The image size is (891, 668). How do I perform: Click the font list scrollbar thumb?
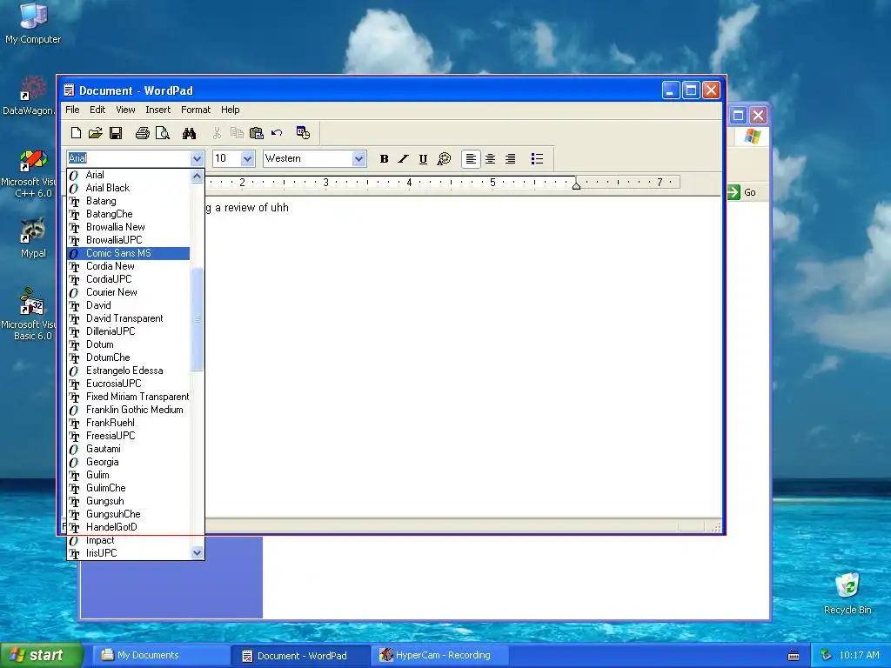point(197,319)
